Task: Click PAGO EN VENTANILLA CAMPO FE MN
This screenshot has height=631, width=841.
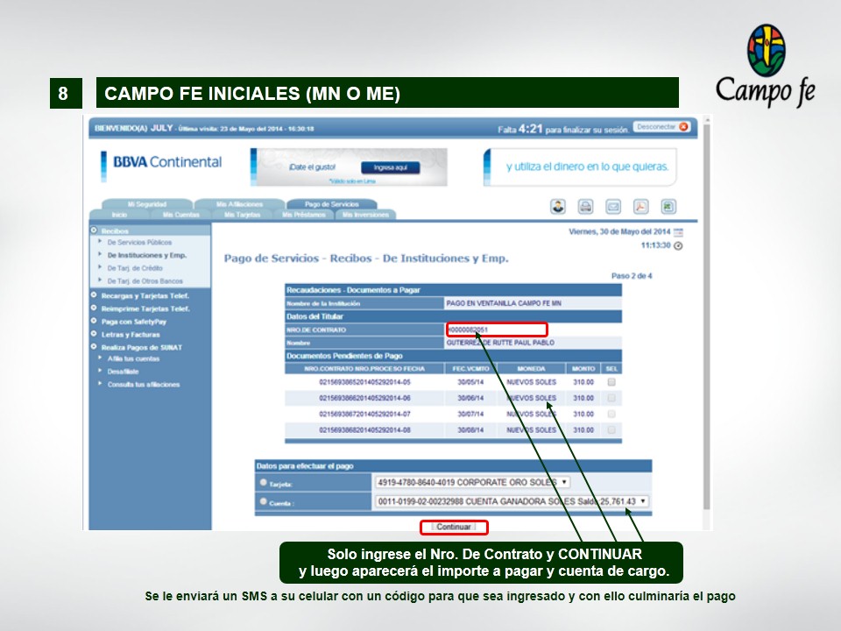Action: (x=504, y=303)
